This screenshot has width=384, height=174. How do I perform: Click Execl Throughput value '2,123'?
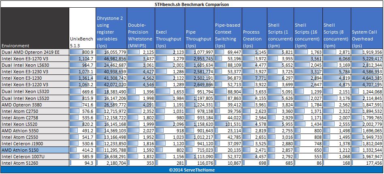click(x=178, y=52)
